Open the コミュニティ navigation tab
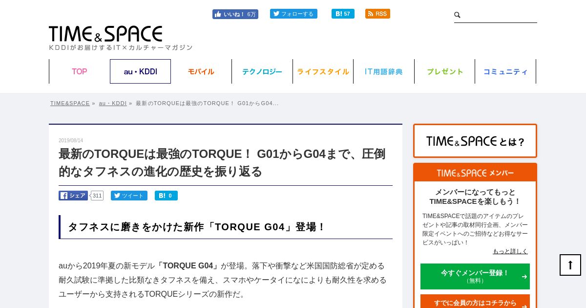 (505, 71)
